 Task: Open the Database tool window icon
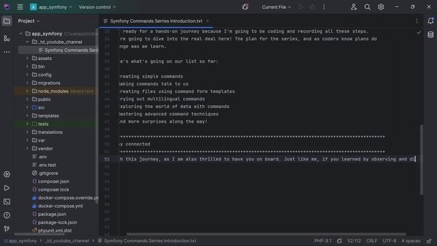[430, 35]
